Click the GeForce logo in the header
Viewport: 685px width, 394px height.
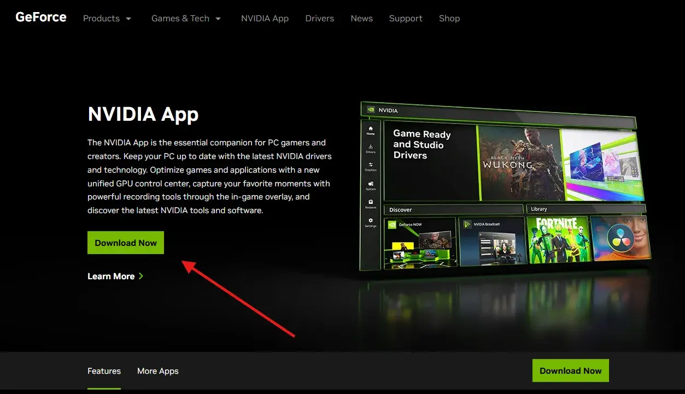[x=41, y=17]
